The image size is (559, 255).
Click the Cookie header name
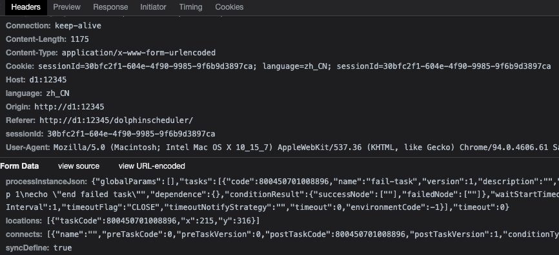coord(20,66)
